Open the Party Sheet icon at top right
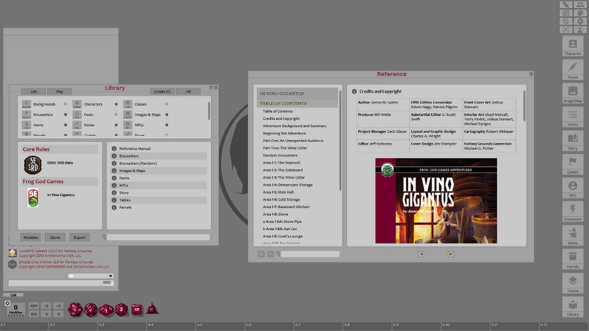Viewport: 589px width, 331px height. tap(580, 5)
